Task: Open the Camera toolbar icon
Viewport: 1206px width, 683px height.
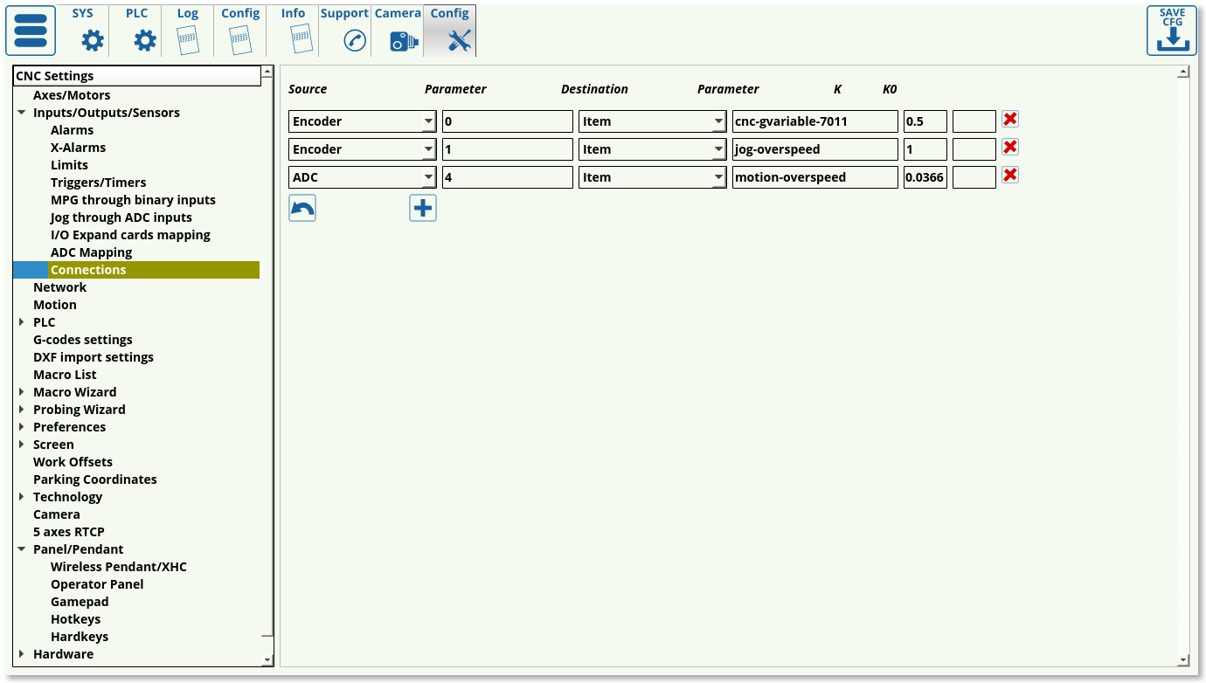Action: click(403, 40)
